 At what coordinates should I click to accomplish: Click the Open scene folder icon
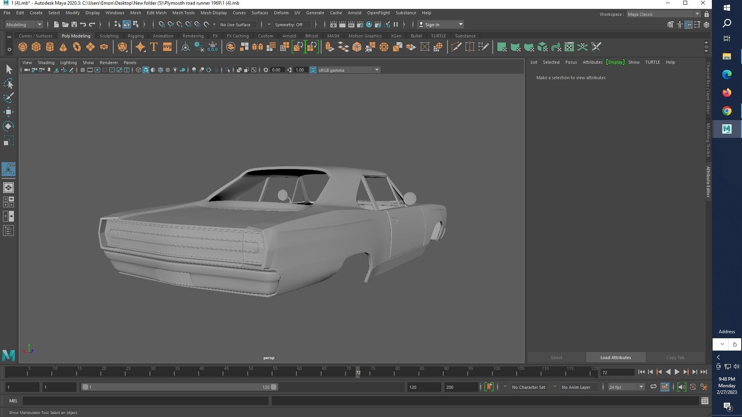pos(65,24)
